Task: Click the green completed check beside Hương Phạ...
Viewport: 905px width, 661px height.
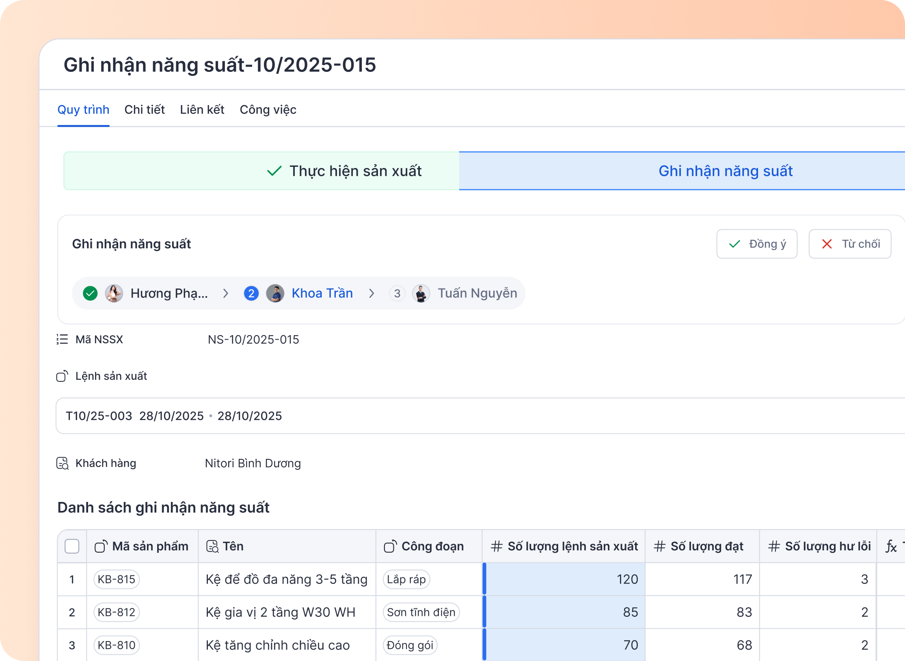Action: (90, 293)
